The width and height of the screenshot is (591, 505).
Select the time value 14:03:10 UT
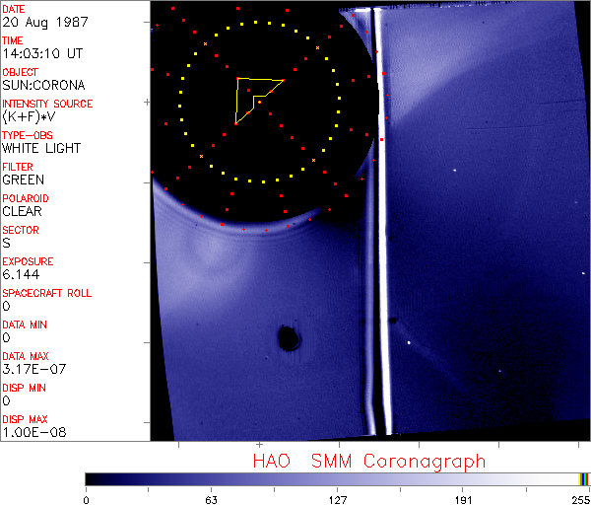coord(40,53)
